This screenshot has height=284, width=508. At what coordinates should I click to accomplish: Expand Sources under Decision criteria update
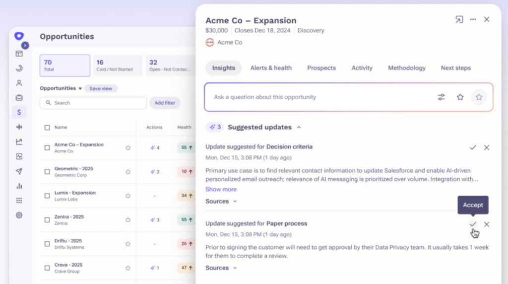(x=221, y=201)
